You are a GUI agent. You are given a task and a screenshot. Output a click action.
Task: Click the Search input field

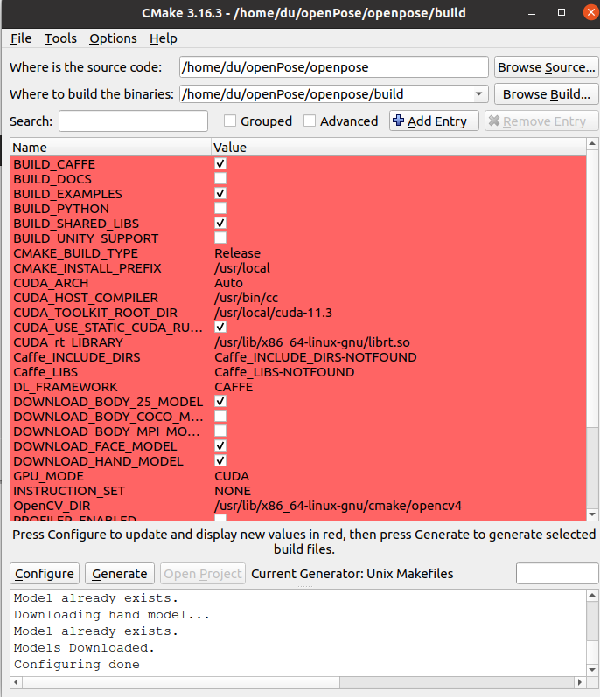tap(133, 121)
